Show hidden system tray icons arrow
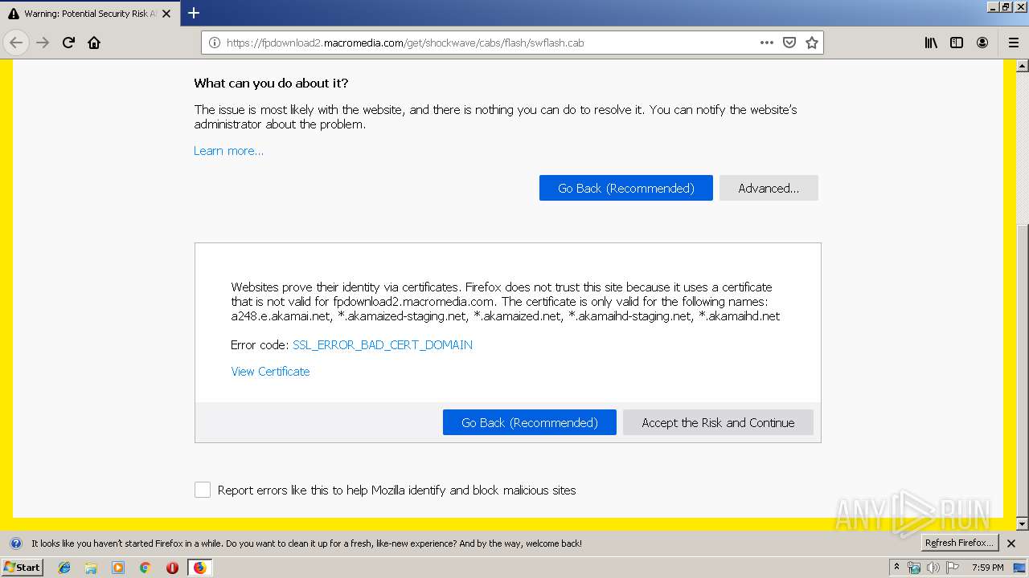The width and height of the screenshot is (1029, 578). tap(897, 567)
